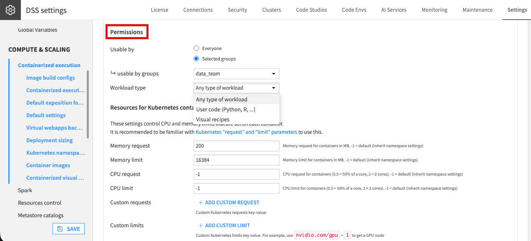This screenshot has width=531, height=241.
Task: Select the Everyone radio option
Action: click(x=196, y=48)
